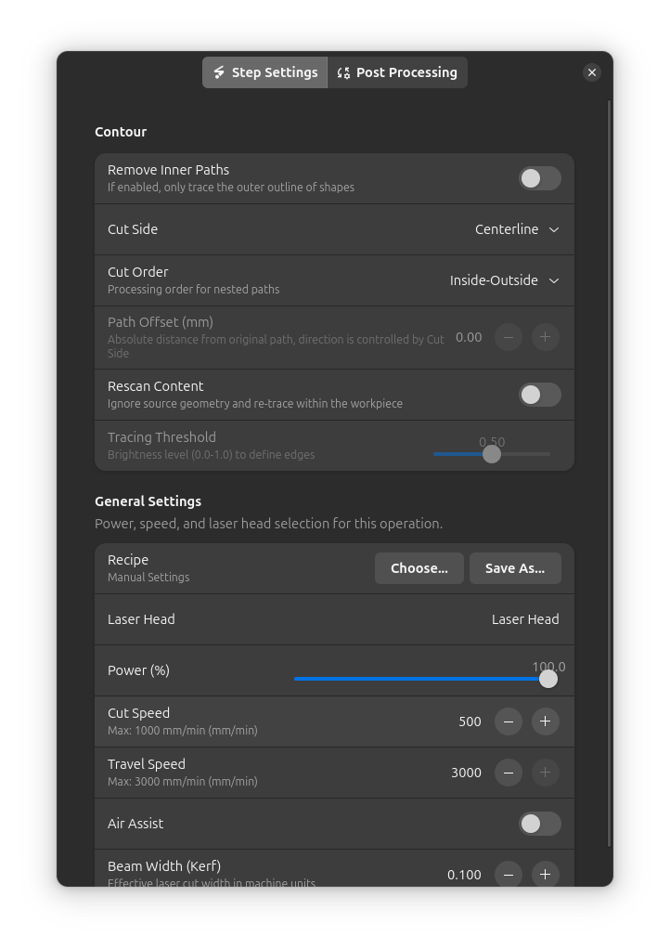Click the Laser Head selection row
The image size is (670, 949).
point(334,619)
